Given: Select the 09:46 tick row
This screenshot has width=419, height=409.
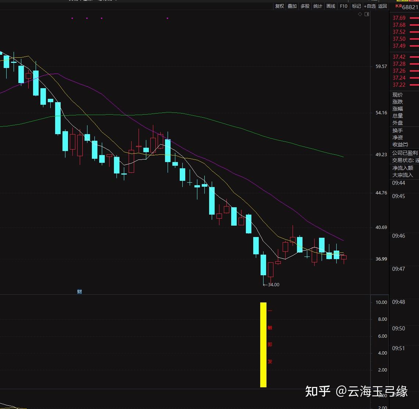Looking at the screenshot, I should coord(398,236).
